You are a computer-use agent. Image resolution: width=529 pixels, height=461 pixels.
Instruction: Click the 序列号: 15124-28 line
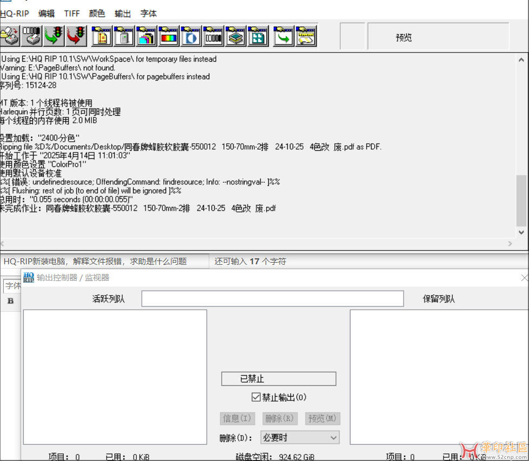pos(28,85)
